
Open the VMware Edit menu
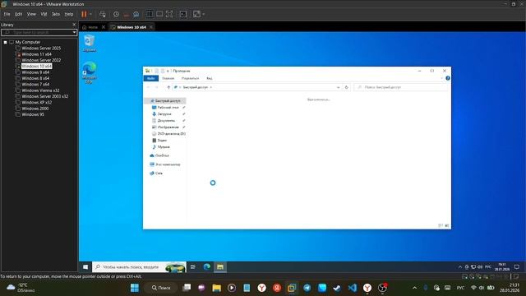18,14
